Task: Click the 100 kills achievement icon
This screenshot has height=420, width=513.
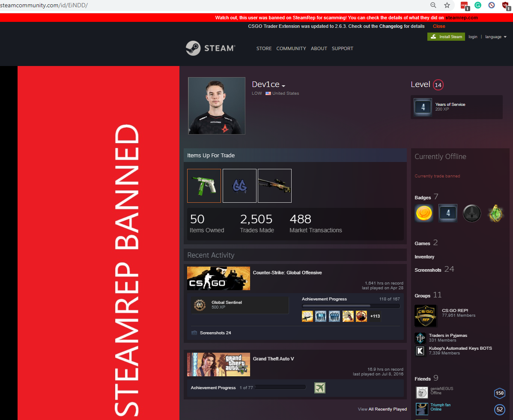Action: point(307,316)
